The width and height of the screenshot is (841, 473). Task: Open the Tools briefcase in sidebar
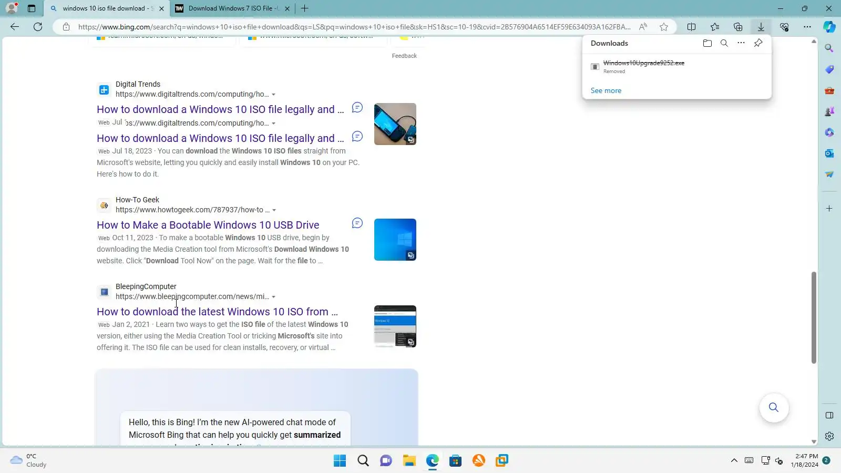coord(829,90)
